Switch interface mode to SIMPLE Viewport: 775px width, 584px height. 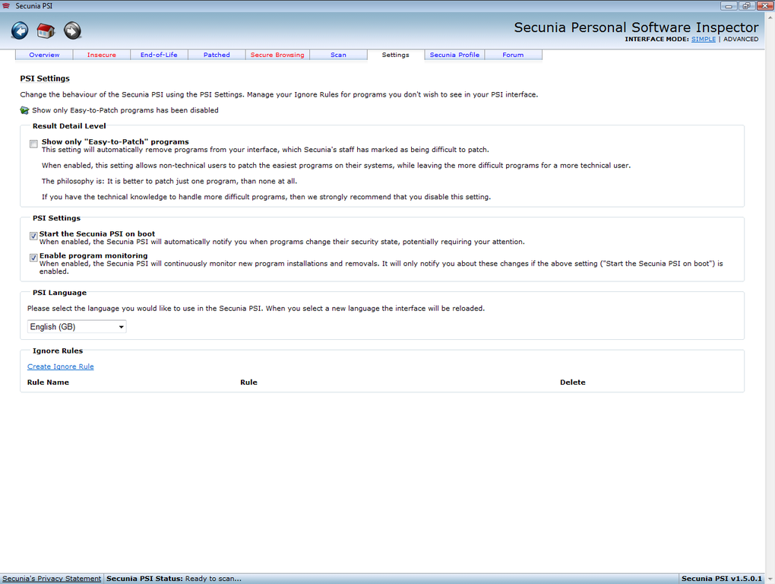[704, 39]
